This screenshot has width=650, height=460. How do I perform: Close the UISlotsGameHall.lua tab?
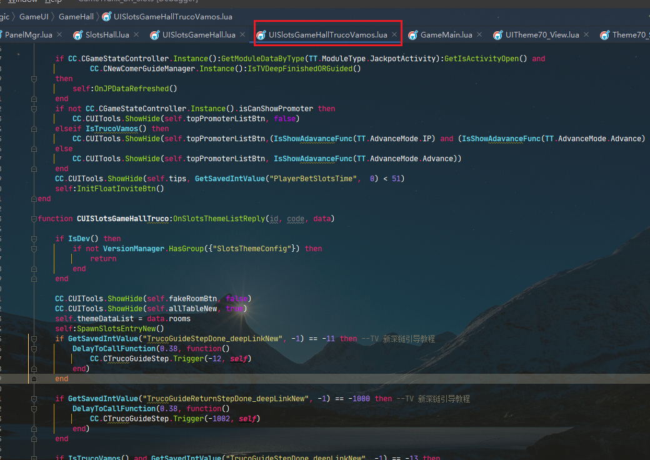click(244, 35)
